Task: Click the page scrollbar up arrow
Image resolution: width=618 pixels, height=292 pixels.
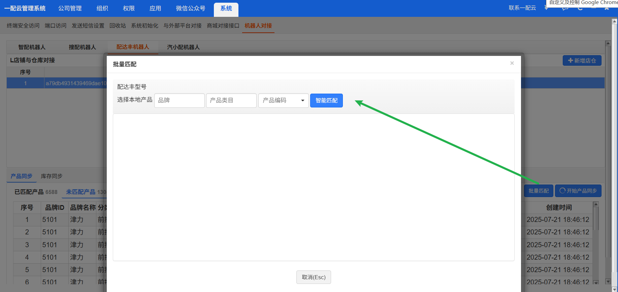Action: pos(614,21)
